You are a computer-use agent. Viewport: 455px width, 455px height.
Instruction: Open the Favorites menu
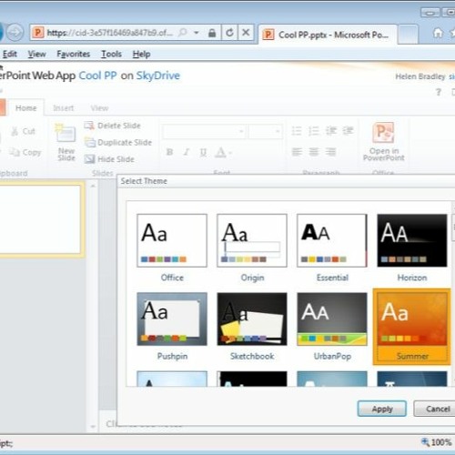(74, 54)
